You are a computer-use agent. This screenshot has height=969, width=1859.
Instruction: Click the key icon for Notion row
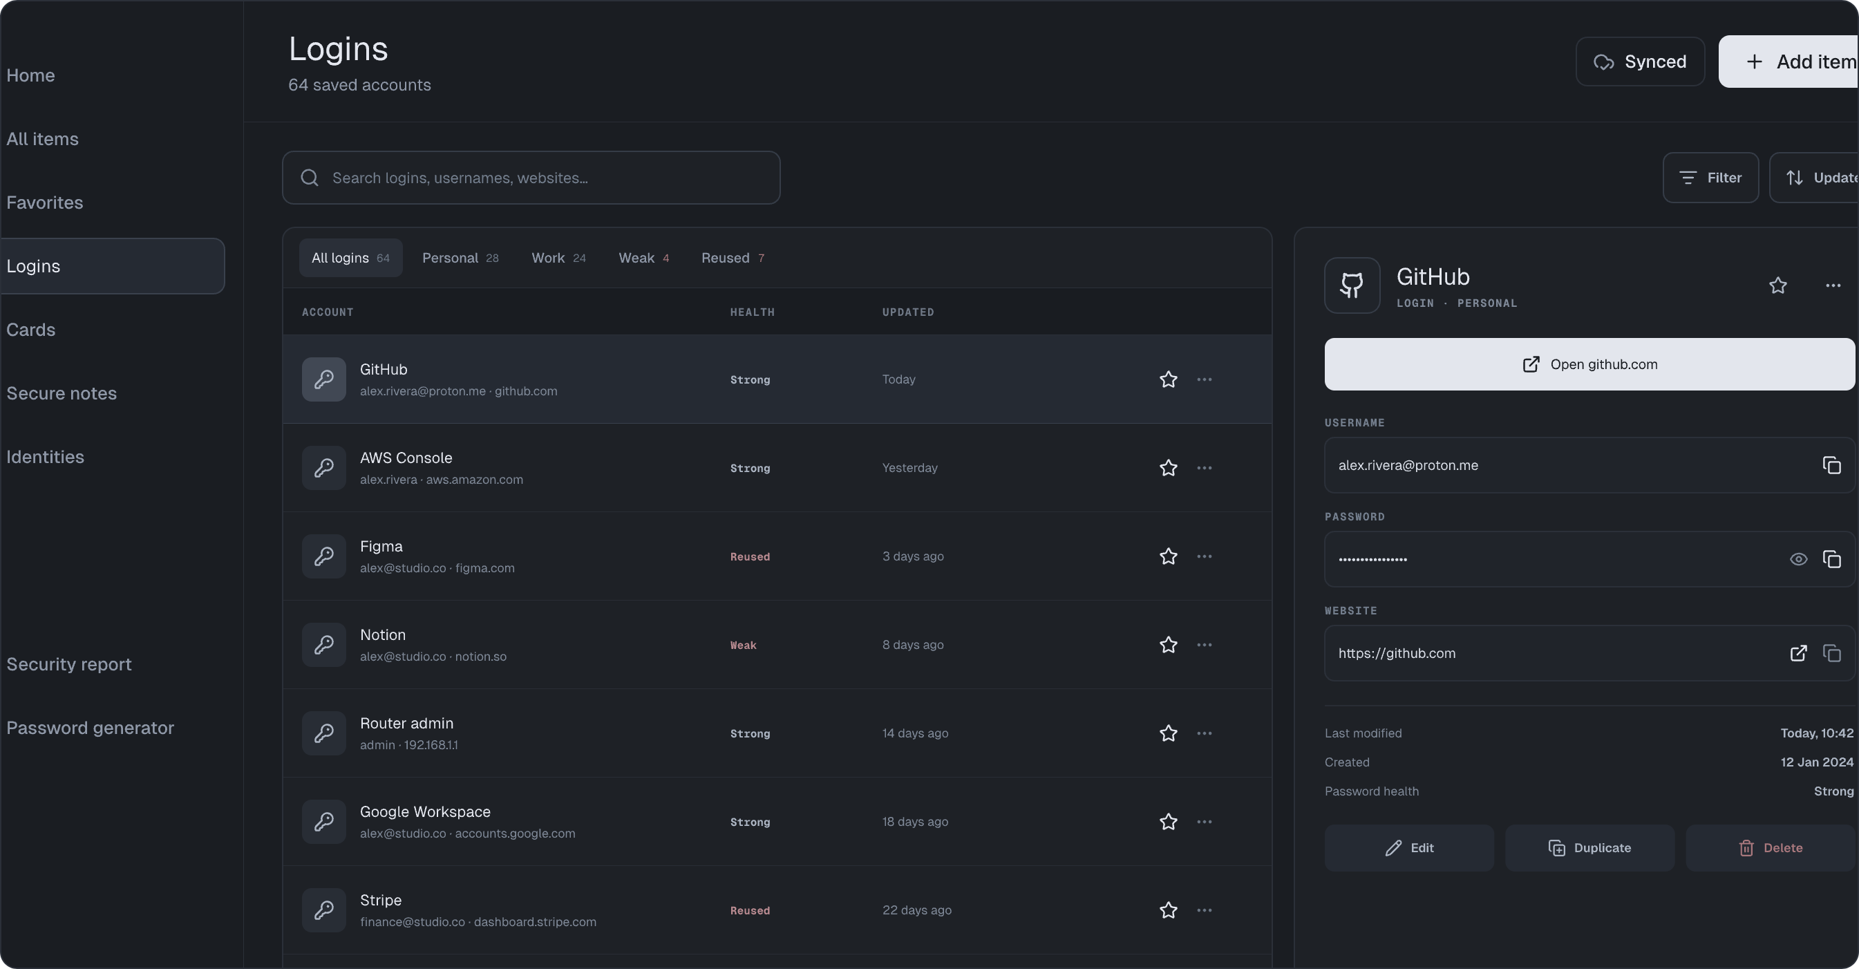[x=324, y=644]
